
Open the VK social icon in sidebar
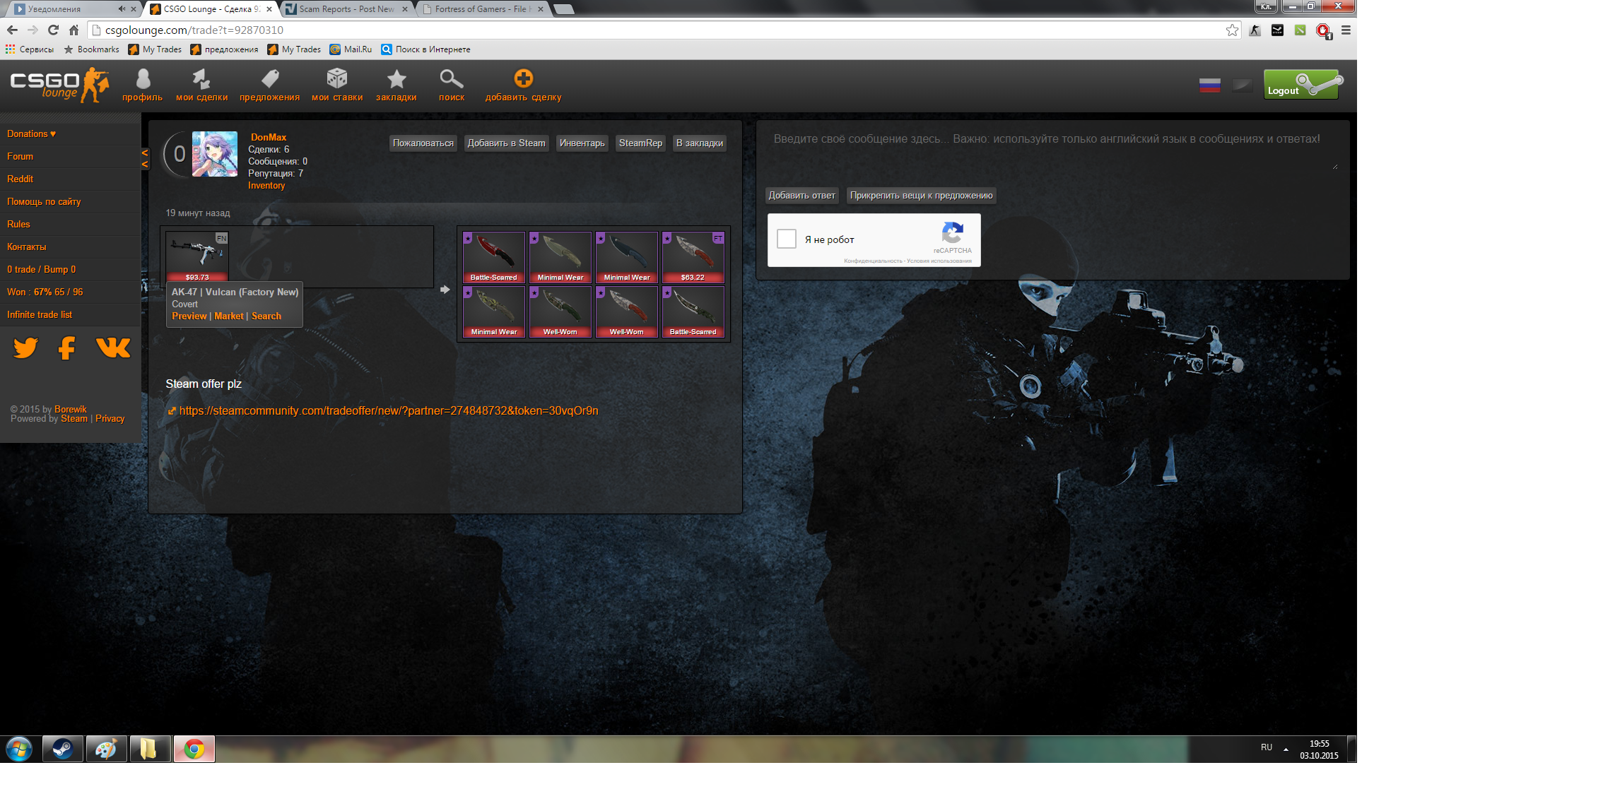[x=113, y=348]
